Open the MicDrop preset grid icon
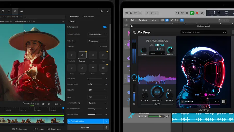 tap(223, 102)
